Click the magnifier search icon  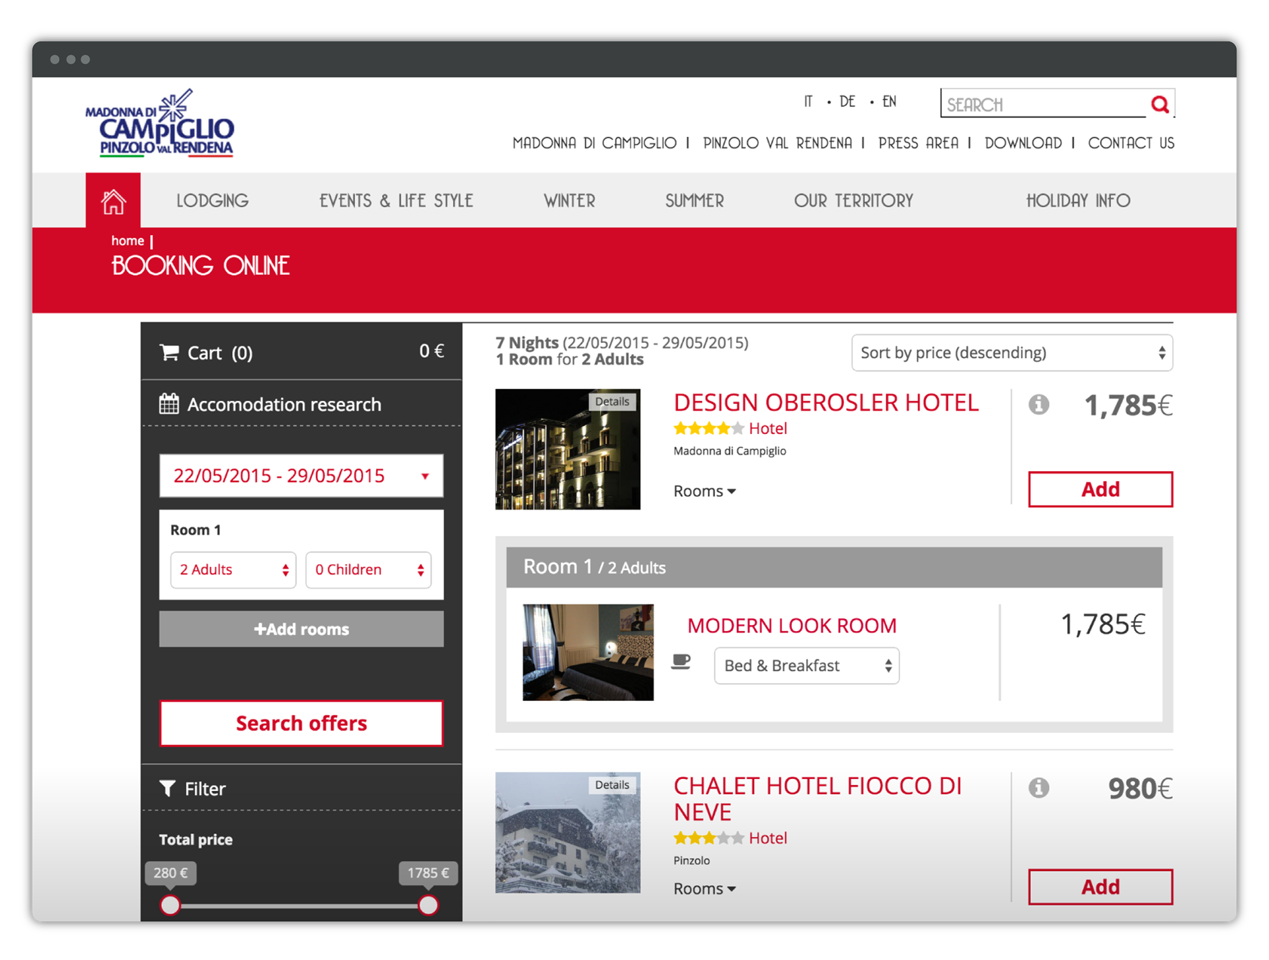click(x=1159, y=104)
